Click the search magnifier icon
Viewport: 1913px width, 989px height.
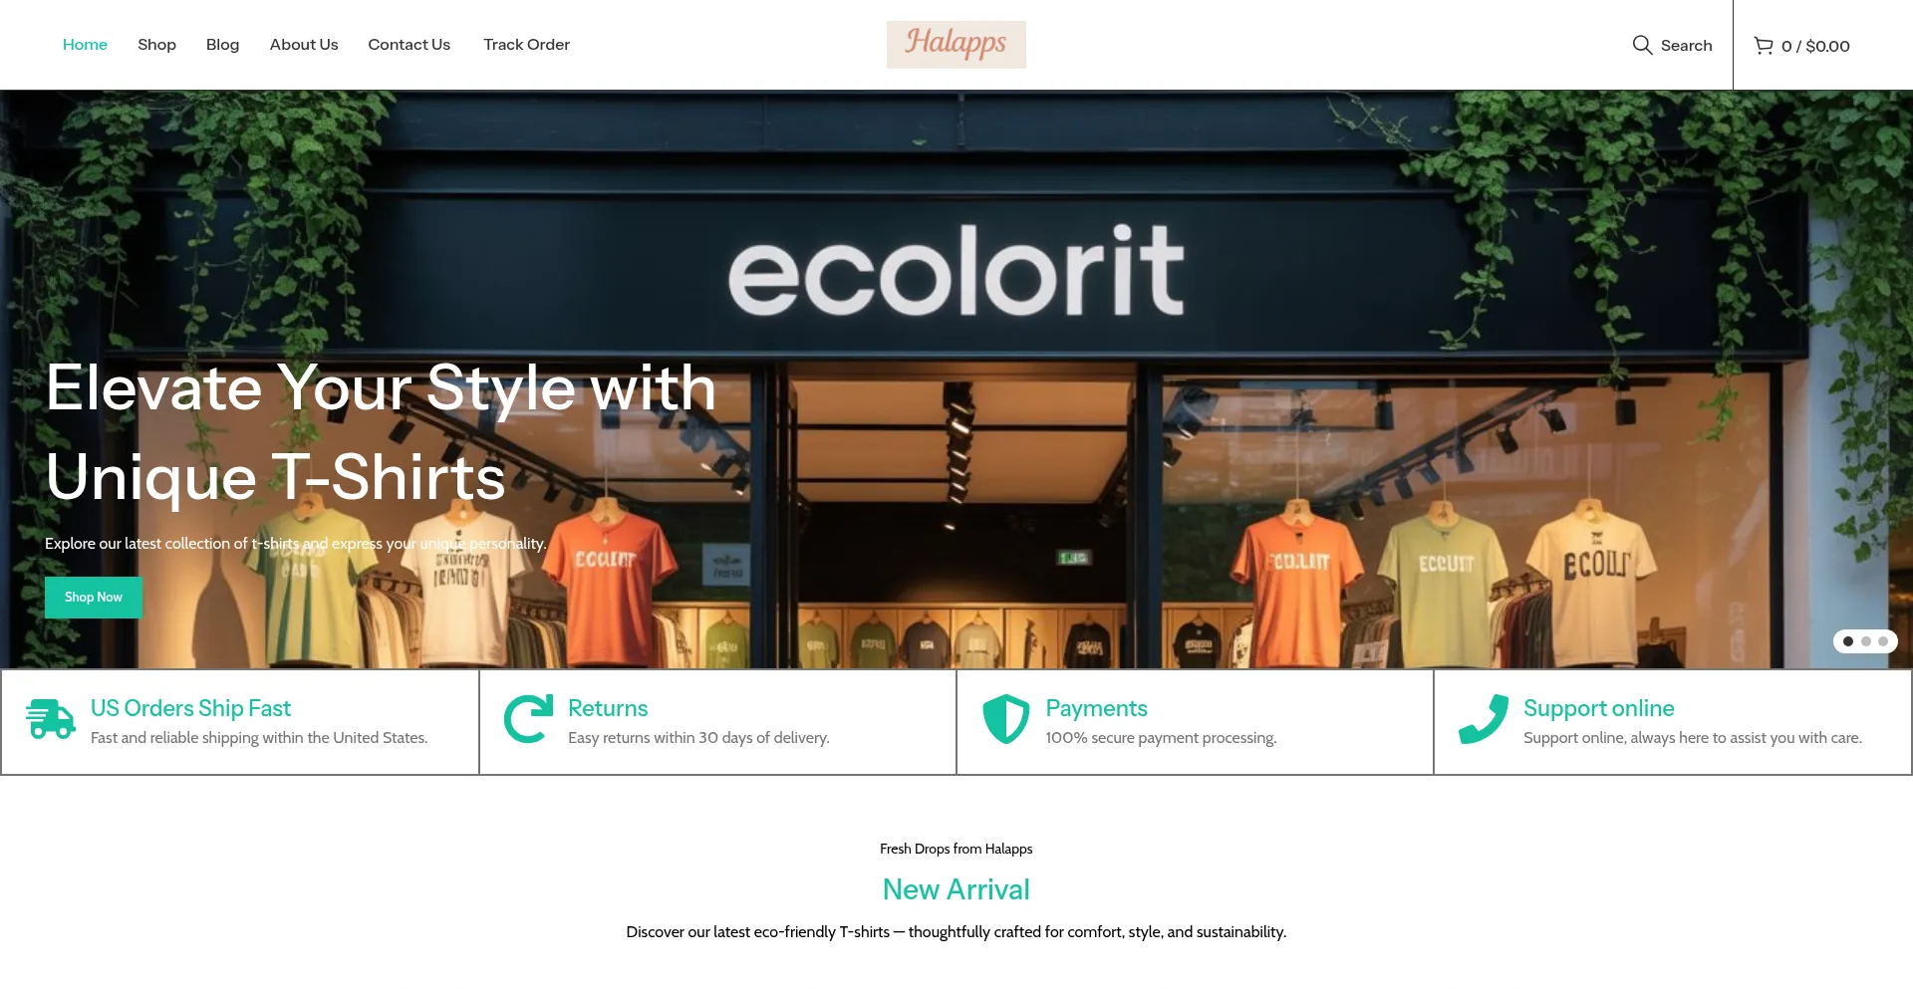click(1642, 45)
